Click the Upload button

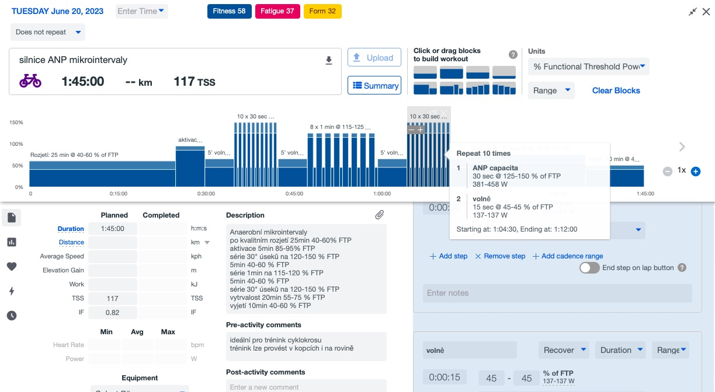click(x=374, y=58)
